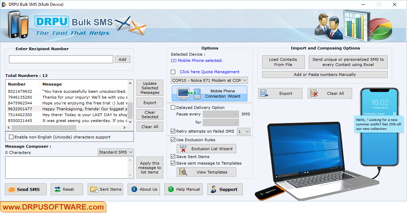Click Load Contacts From File button
407x213 pixels.
283,62
